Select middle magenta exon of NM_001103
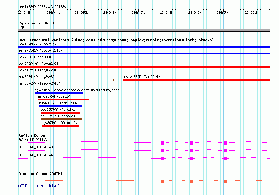279x195 pixels. pyautogui.click(x=192, y=143)
